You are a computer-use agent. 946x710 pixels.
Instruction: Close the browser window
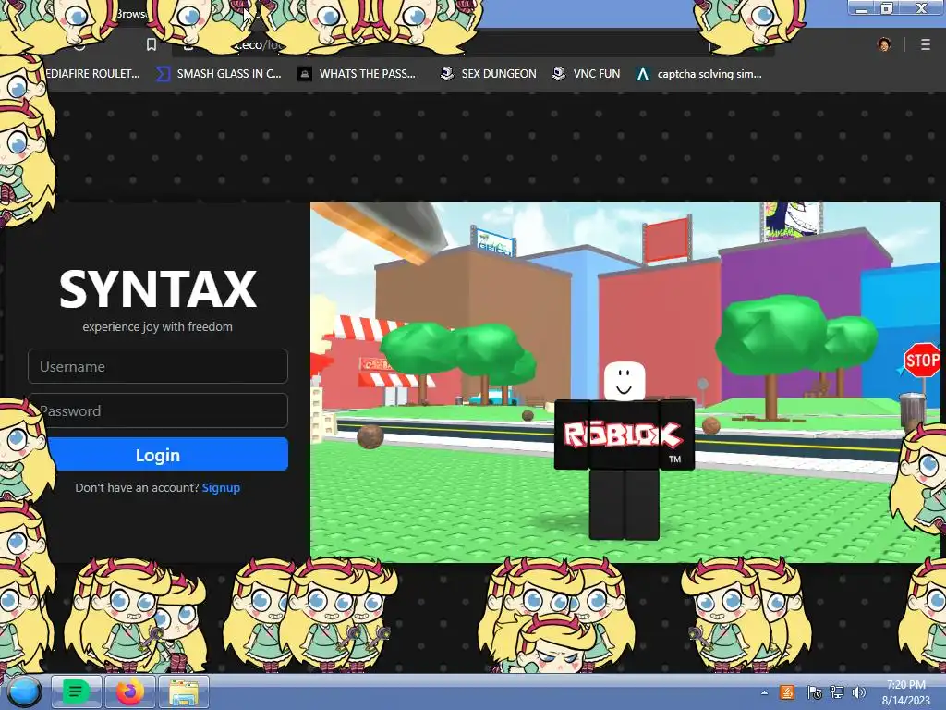(921, 7)
